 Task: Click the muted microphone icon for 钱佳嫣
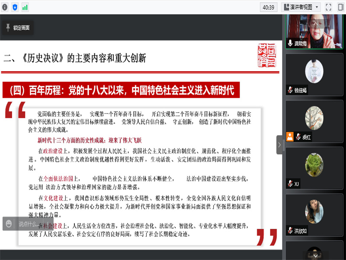click(x=290, y=90)
